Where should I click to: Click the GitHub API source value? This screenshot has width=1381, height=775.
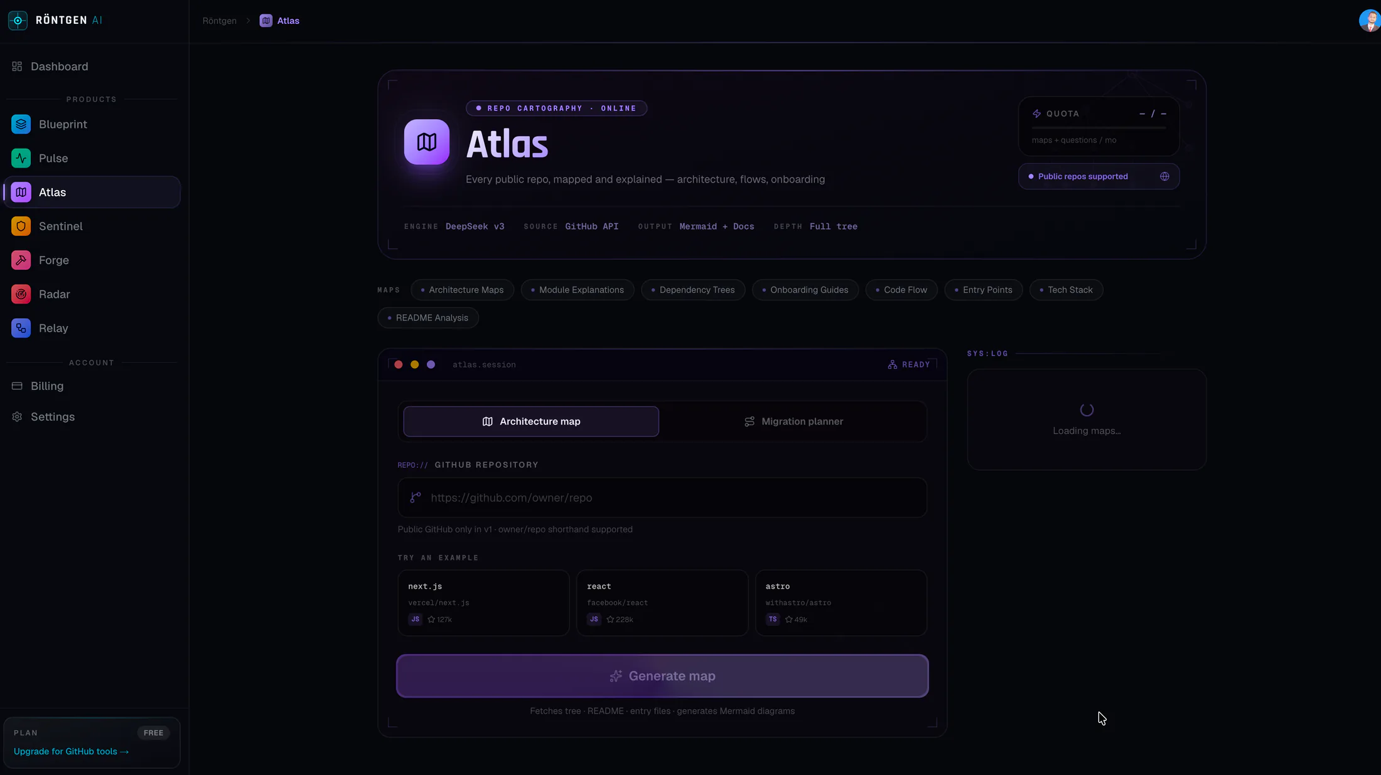click(592, 226)
